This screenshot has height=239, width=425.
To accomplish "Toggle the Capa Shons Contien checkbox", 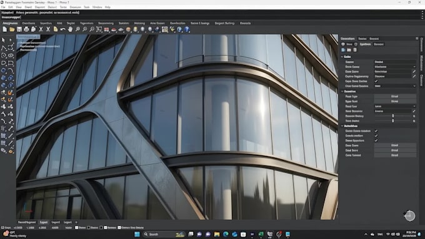I will click(x=376, y=81).
